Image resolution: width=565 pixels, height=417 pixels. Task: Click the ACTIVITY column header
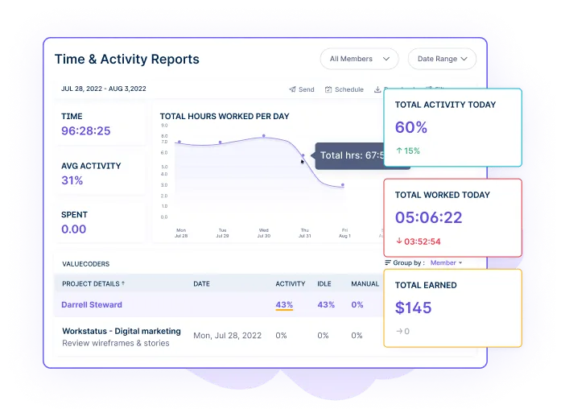291,283
